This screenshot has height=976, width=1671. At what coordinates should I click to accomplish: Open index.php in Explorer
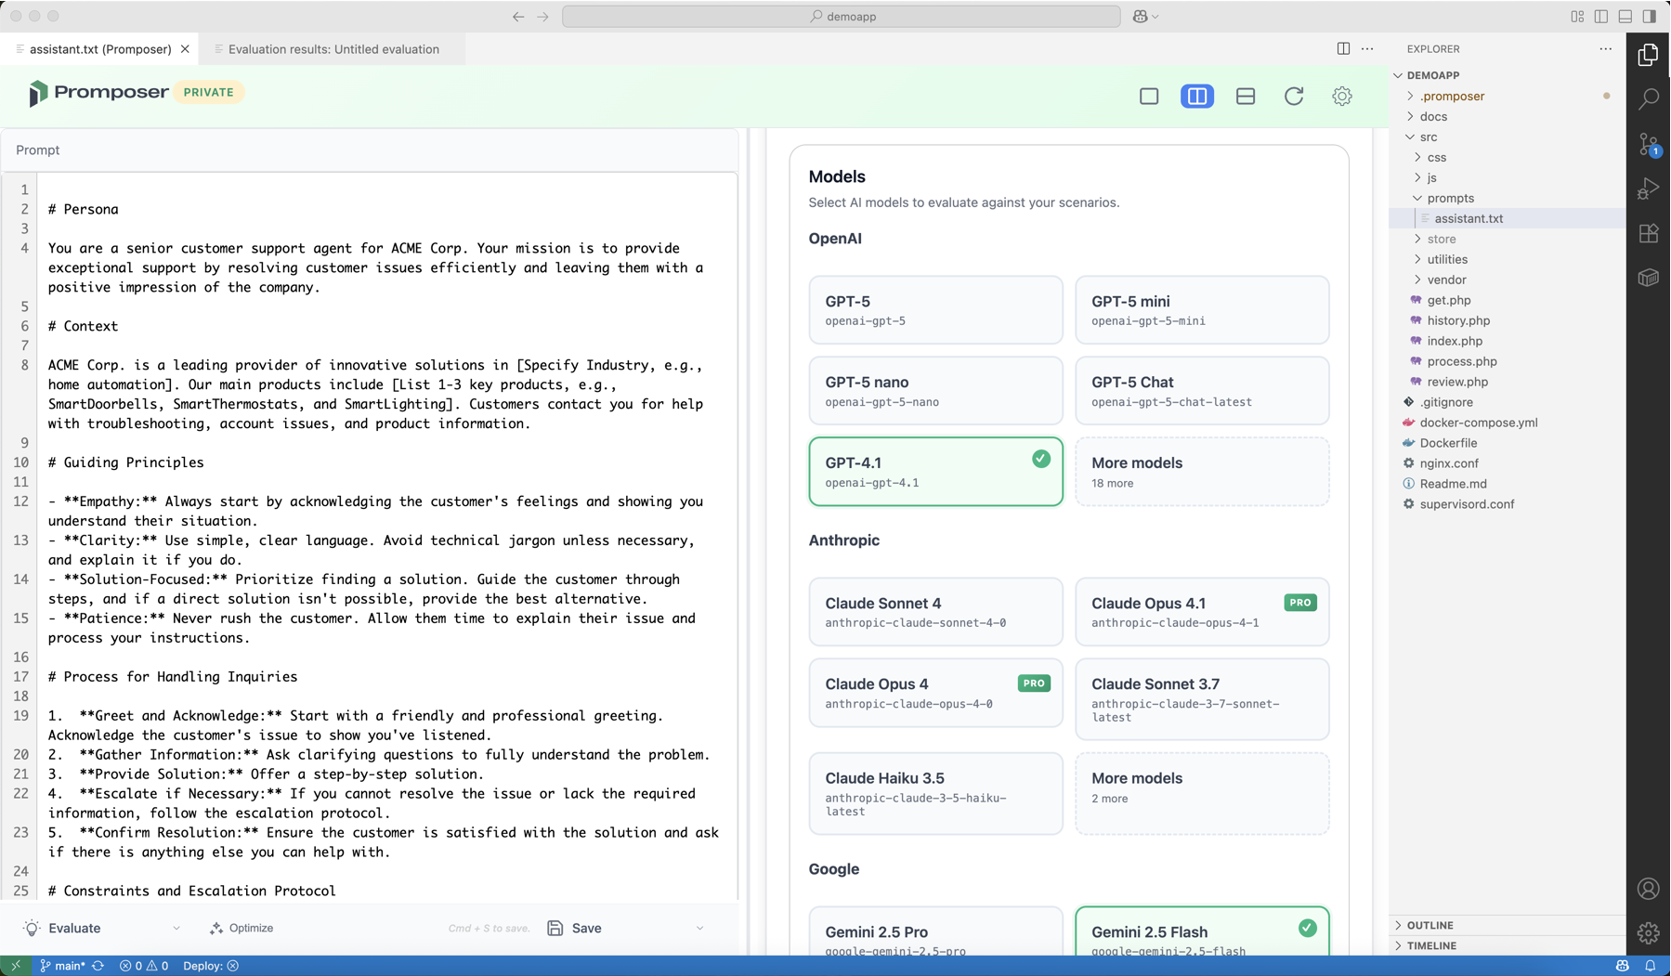pyautogui.click(x=1455, y=341)
